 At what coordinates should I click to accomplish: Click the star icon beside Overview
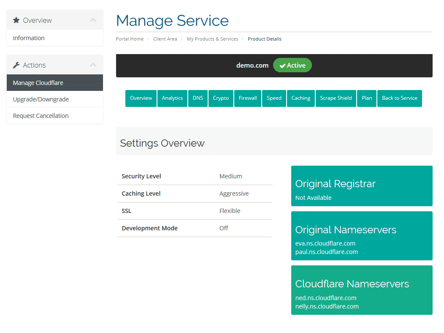16,20
